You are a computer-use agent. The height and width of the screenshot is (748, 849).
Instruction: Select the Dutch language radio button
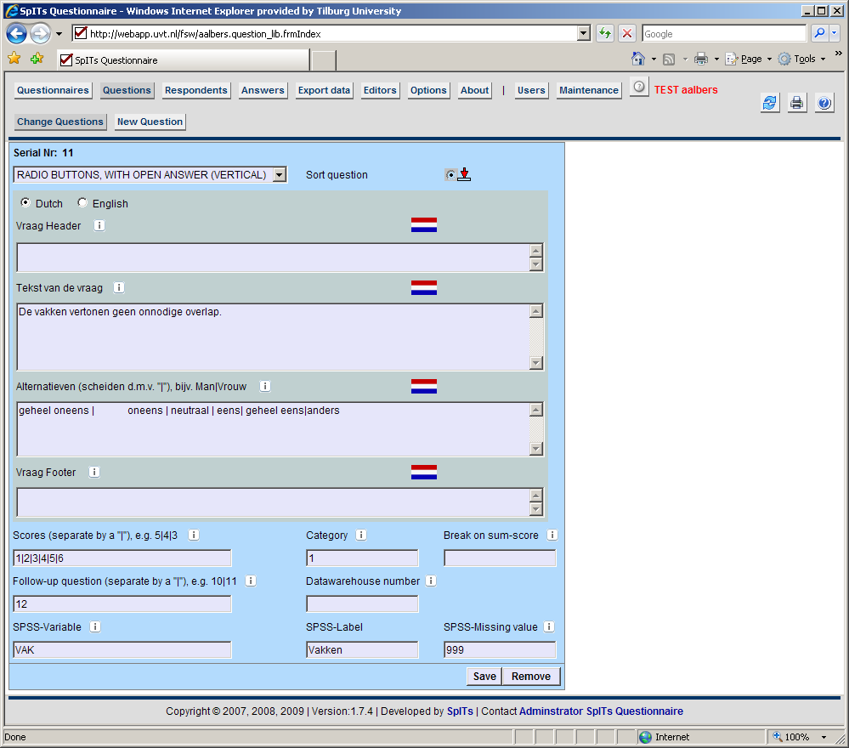coord(25,203)
